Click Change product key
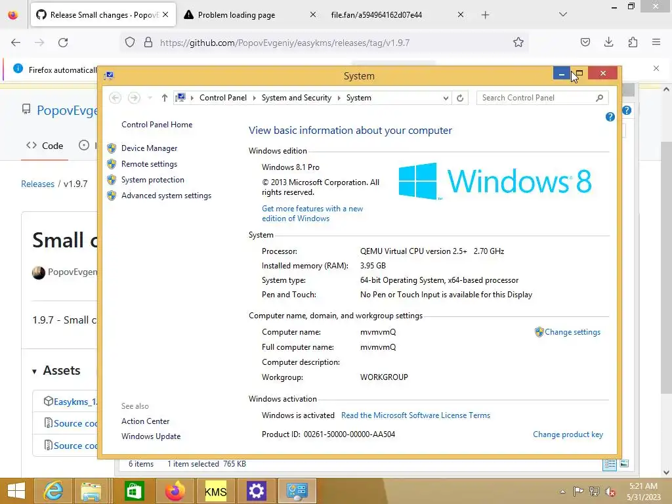The image size is (672, 504). [x=568, y=434]
